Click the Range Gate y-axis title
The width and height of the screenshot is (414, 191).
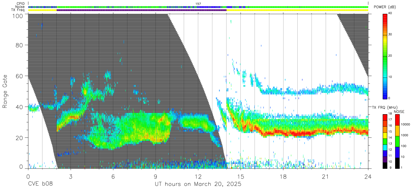(5, 91)
